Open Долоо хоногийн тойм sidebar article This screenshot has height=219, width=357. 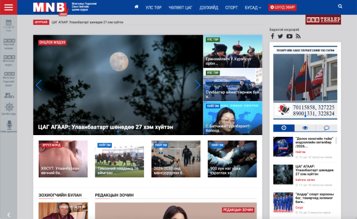pos(314,142)
